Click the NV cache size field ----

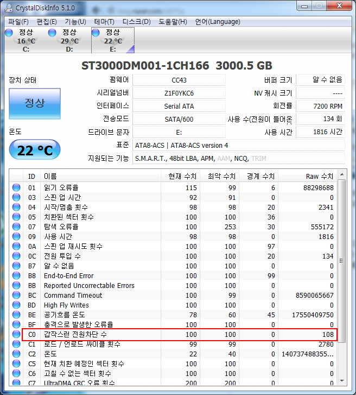tap(320, 93)
